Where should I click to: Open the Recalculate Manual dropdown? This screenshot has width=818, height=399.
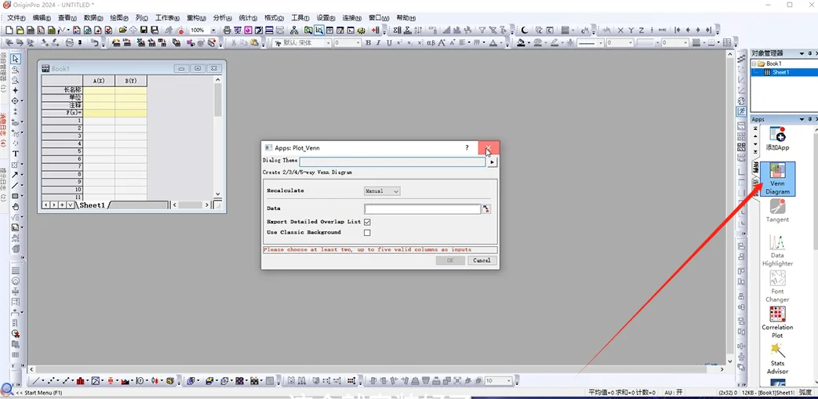[382, 191]
